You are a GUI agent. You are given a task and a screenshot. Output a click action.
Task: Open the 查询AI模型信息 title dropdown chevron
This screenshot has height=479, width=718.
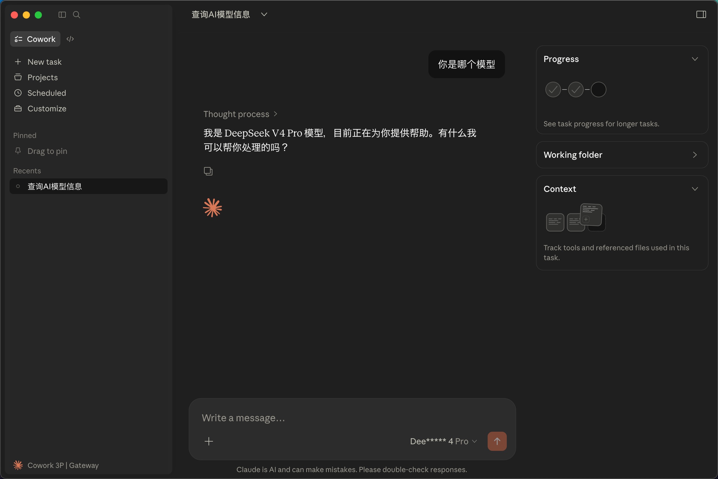click(x=264, y=14)
